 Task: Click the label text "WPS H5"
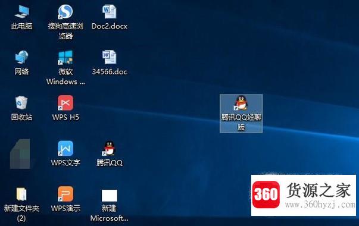tap(65, 117)
